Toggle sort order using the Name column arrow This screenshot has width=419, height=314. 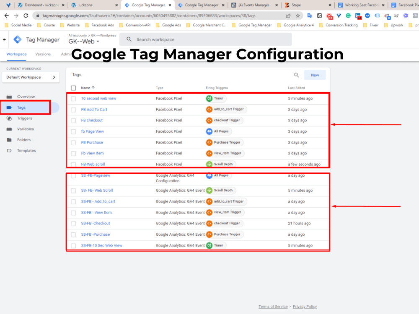[93, 88]
